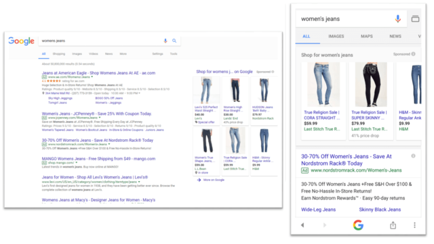Image resolution: width=434 pixels, height=244 pixels.
Task: Open the mobile three-dot overflow menu
Action: (x=414, y=225)
